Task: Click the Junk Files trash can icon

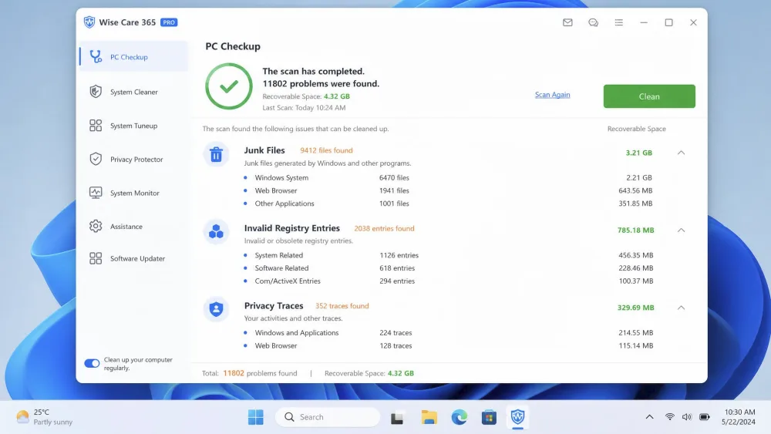Action: [216, 154]
